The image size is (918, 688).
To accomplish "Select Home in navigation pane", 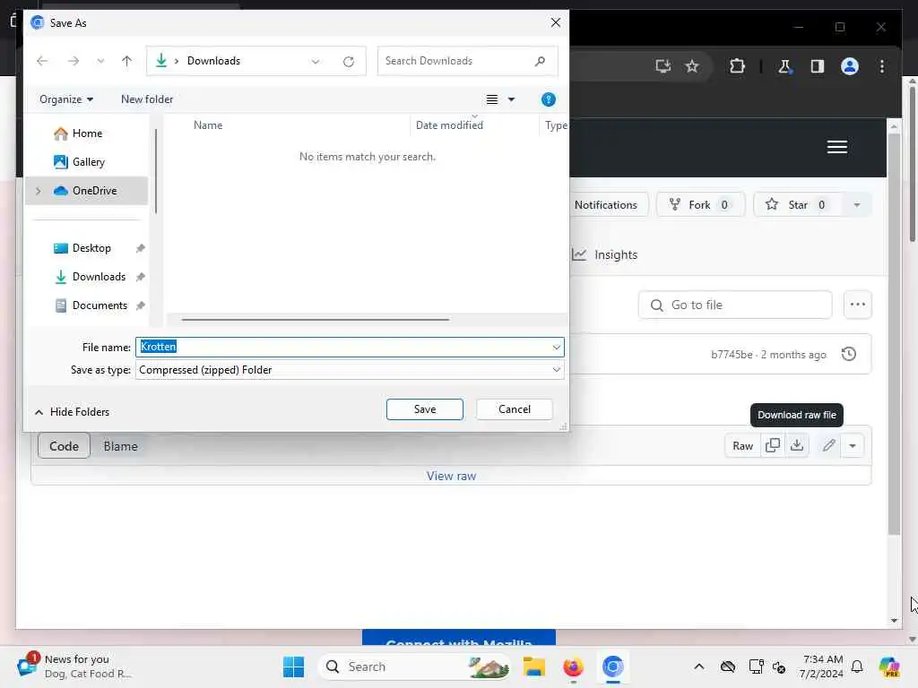I will click(x=87, y=133).
